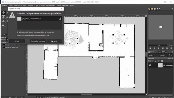Click Ayuda button in quit dialog
Image resolution: width=174 pixels, height=98 pixels.
[17, 41]
